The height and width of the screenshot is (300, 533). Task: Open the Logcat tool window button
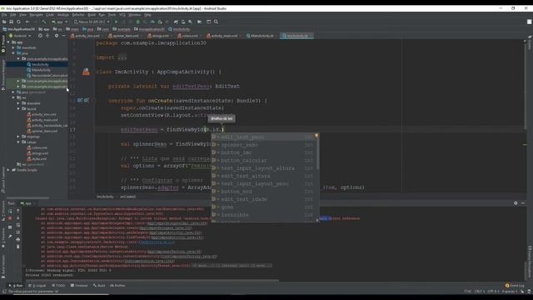click(37, 286)
